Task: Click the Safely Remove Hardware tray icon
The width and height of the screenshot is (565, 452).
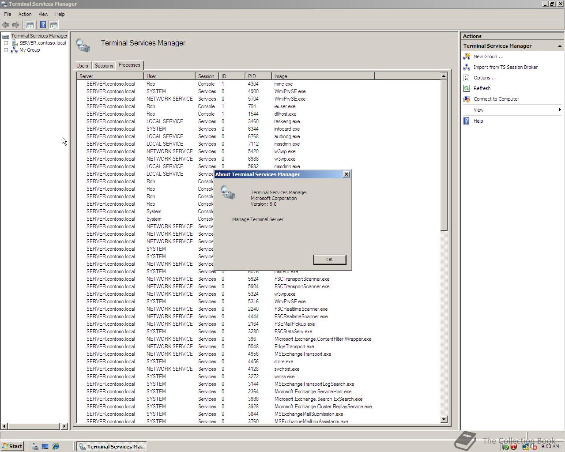Action: [506, 447]
